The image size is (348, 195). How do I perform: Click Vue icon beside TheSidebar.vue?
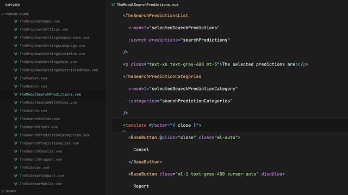click(16, 167)
